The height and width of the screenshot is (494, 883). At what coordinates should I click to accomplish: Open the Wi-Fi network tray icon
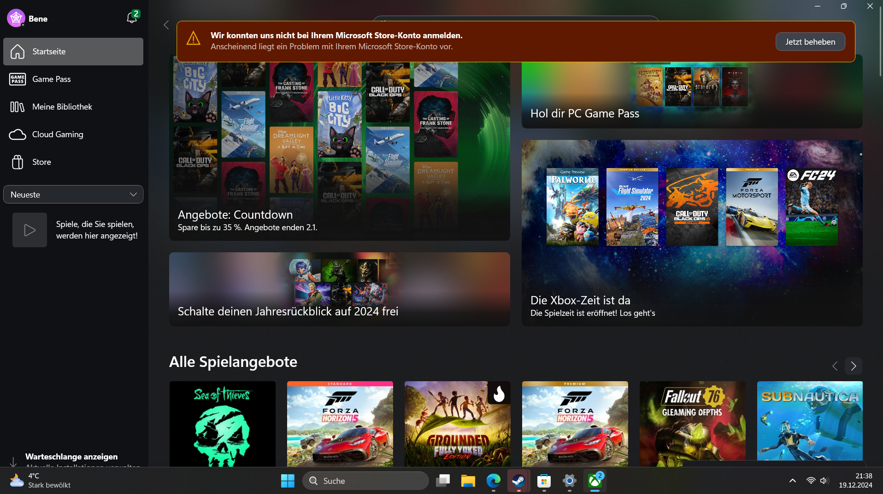(811, 481)
